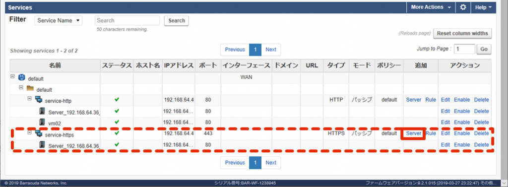Click the Search button
The width and height of the screenshot is (508, 187).
(177, 20)
